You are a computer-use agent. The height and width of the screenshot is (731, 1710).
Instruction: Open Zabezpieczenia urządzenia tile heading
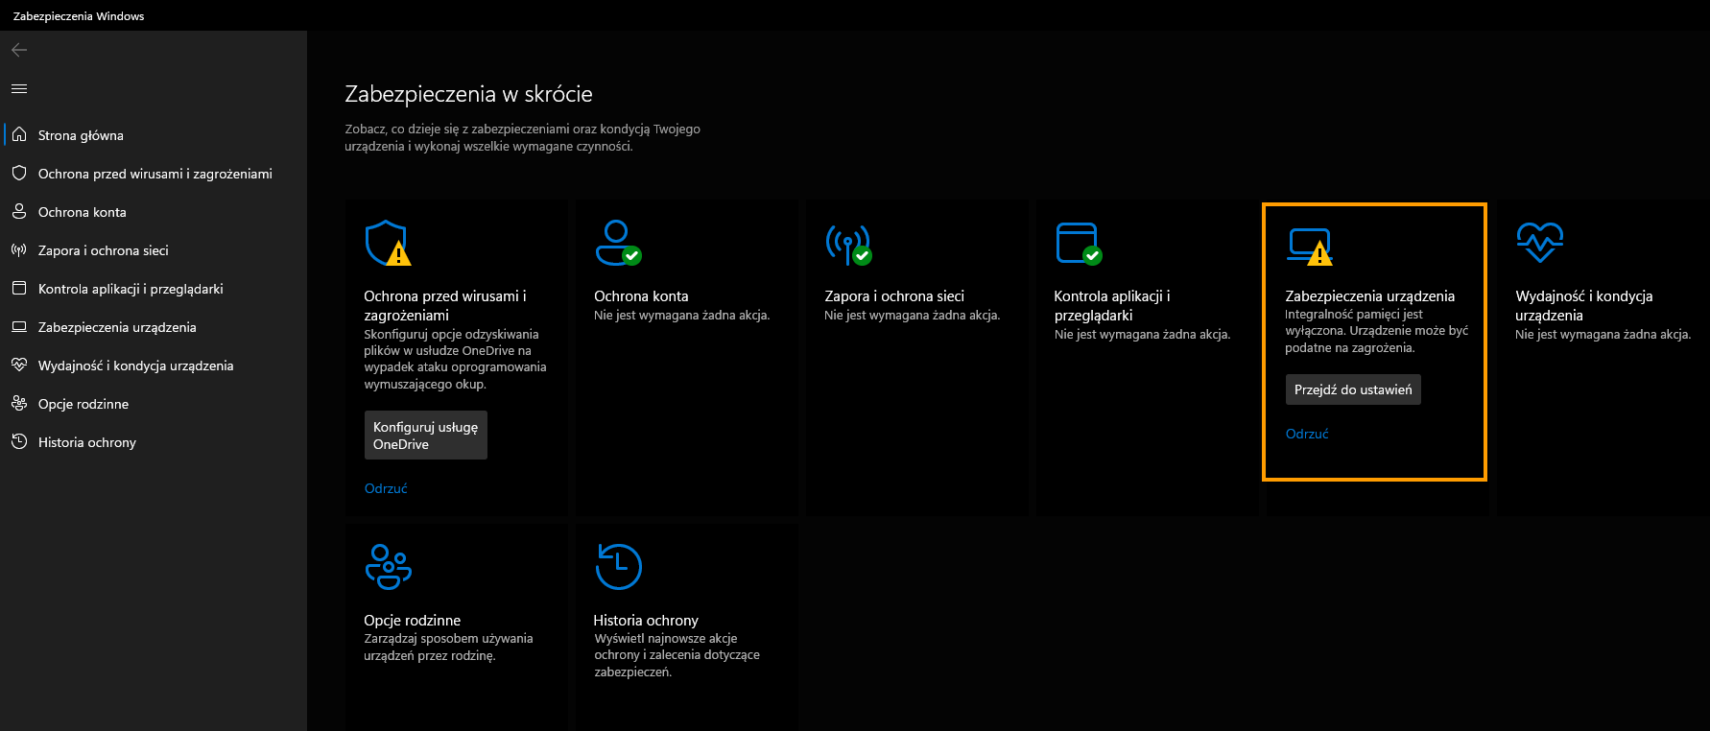pos(1369,296)
